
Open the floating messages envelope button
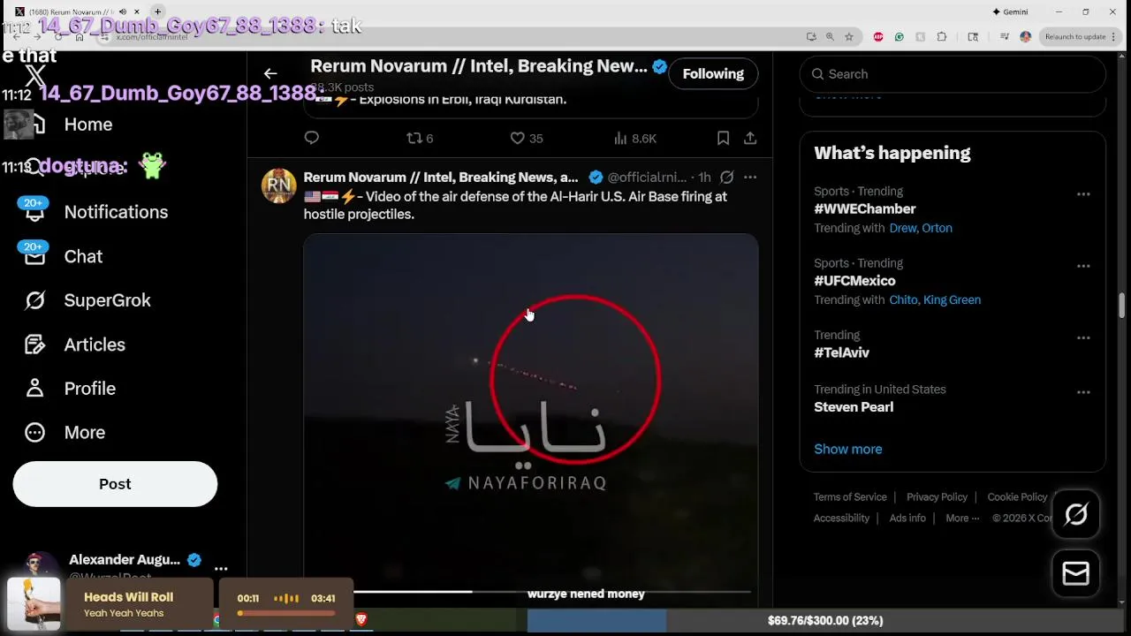click(1075, 574)
